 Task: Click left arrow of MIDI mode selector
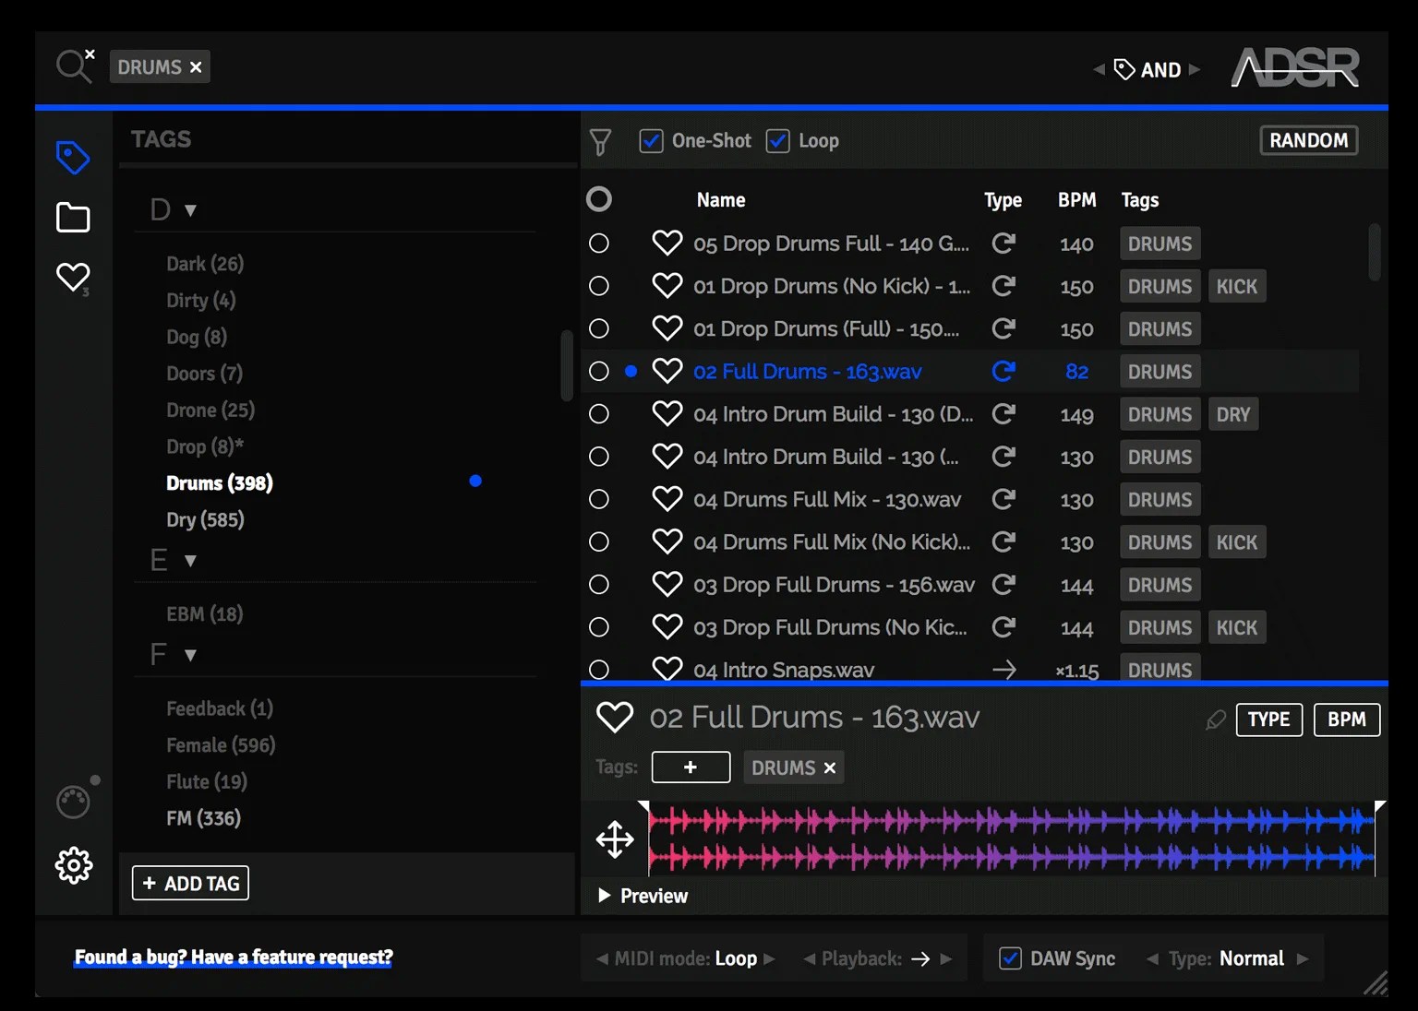click(602, 958)
